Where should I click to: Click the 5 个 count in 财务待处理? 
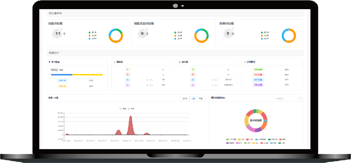[x=230, y=33]
